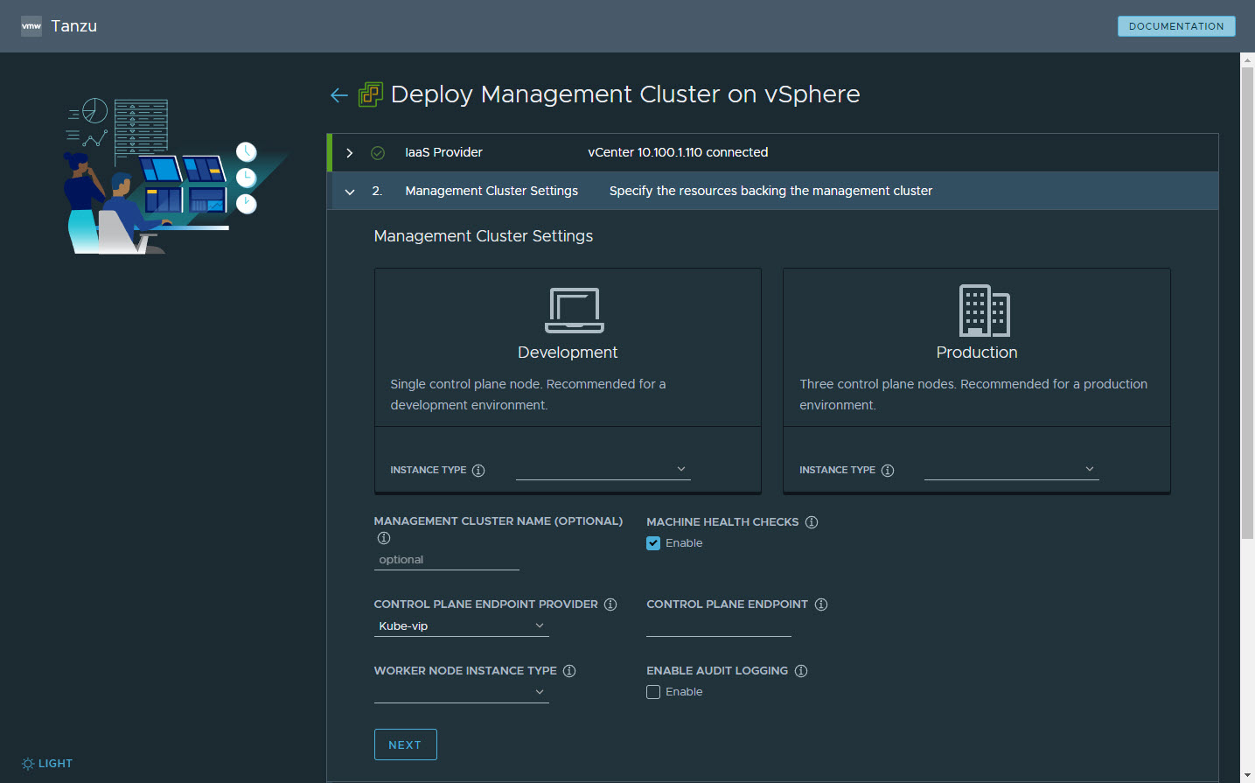
Task: Click the green check icon for IaaS Provider
Action: click(378, 153)
